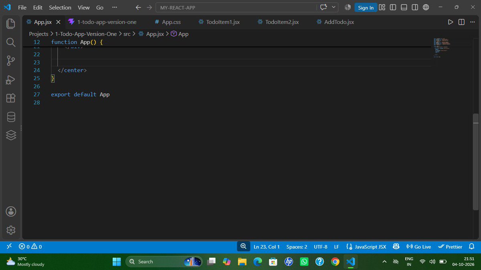The image size is (481, 270).
Task: Toggle the primary side bar
Action: click(393, 7)
